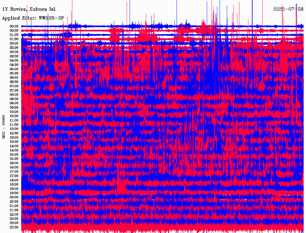The image size is (306, 233).
Task: Select the 07:30 row marker
Action: coord(14,91)
